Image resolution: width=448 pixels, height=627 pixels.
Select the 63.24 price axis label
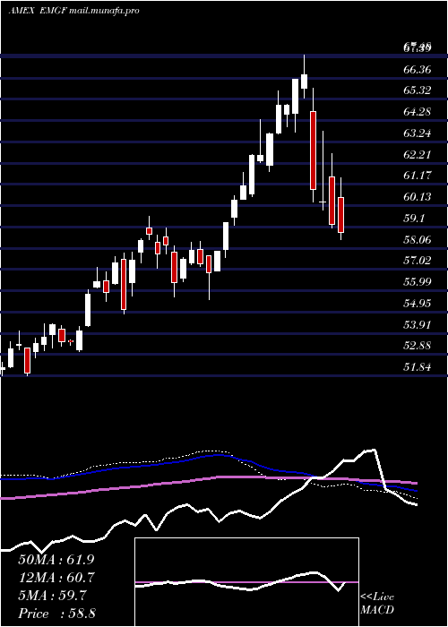pos(418,133)
